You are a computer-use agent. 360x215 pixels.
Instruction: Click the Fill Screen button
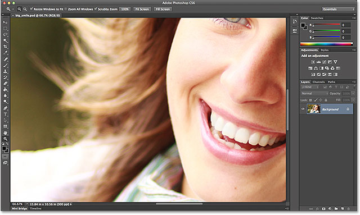tap(163, 9)
